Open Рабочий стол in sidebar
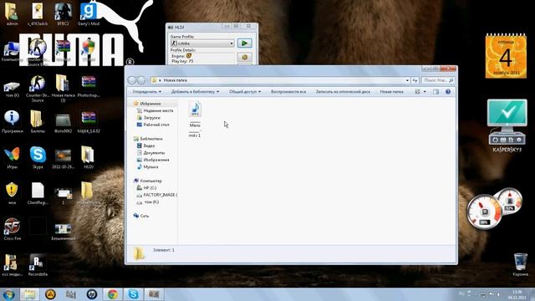The width and height of the screenshot is (535, 301). [156, 125]
